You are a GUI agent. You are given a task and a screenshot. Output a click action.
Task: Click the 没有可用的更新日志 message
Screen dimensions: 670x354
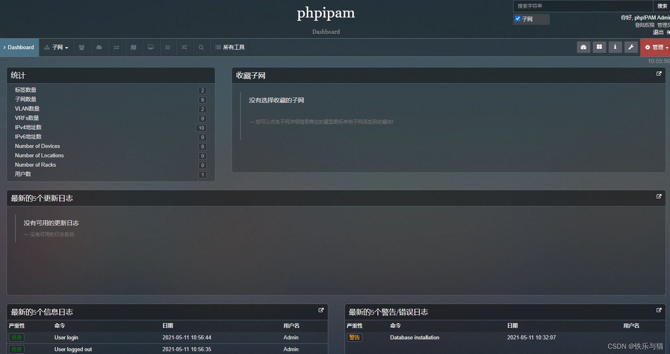pos(51,223)
